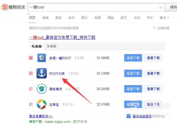The image size is (177, 124).
Task: Open the 一键root_最新官方免费下载 result link
Action: pyautogui.click(x=62, y=37)
